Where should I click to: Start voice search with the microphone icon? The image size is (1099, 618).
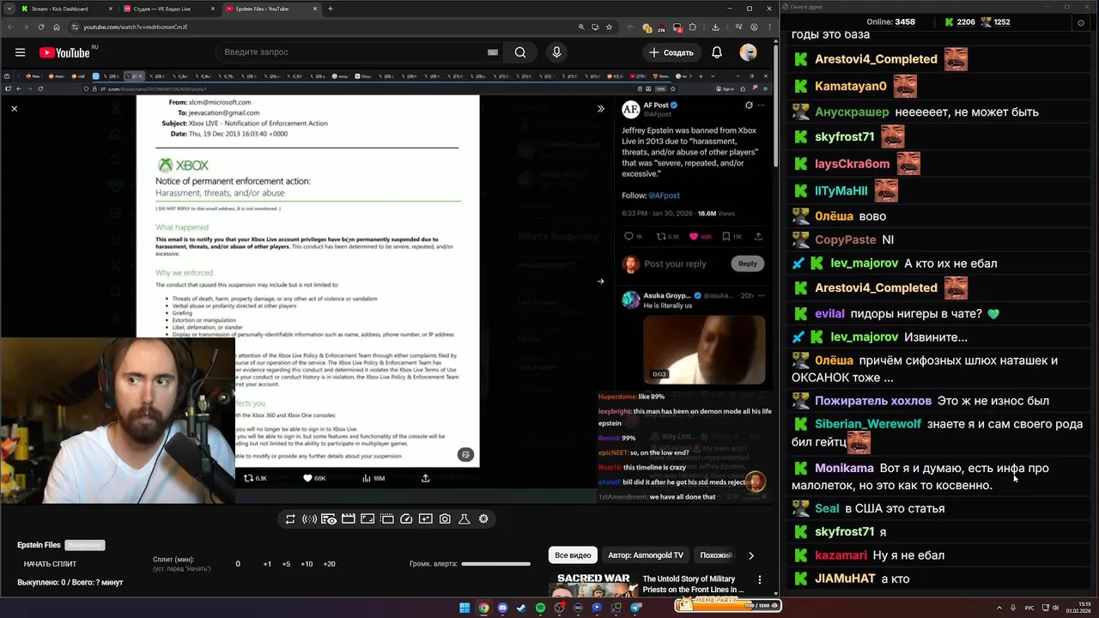[x=556, y=52]
